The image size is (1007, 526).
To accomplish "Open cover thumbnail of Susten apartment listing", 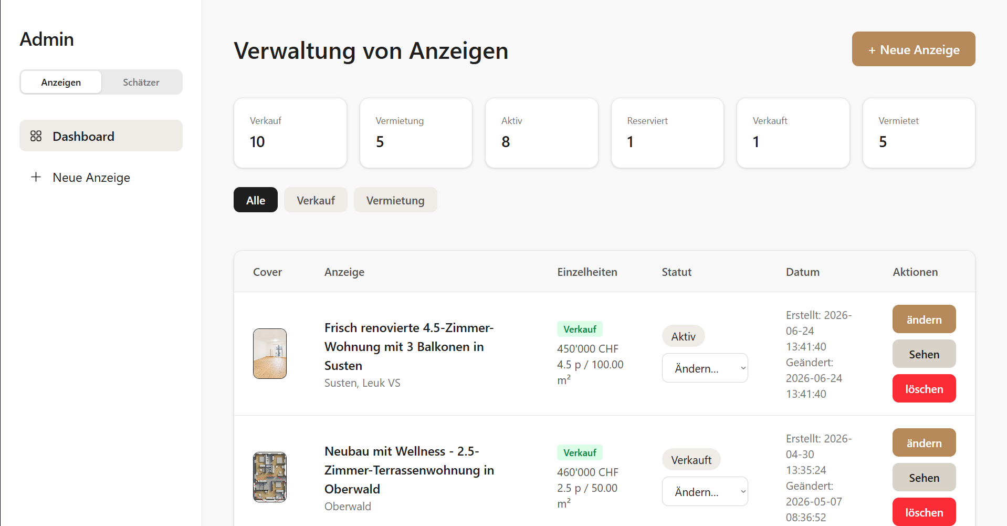I will click(x=270, y=354).
